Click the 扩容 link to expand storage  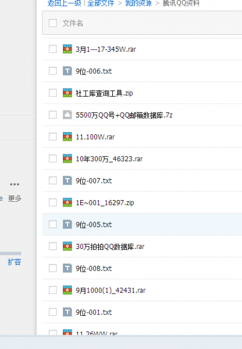point(14,262)
